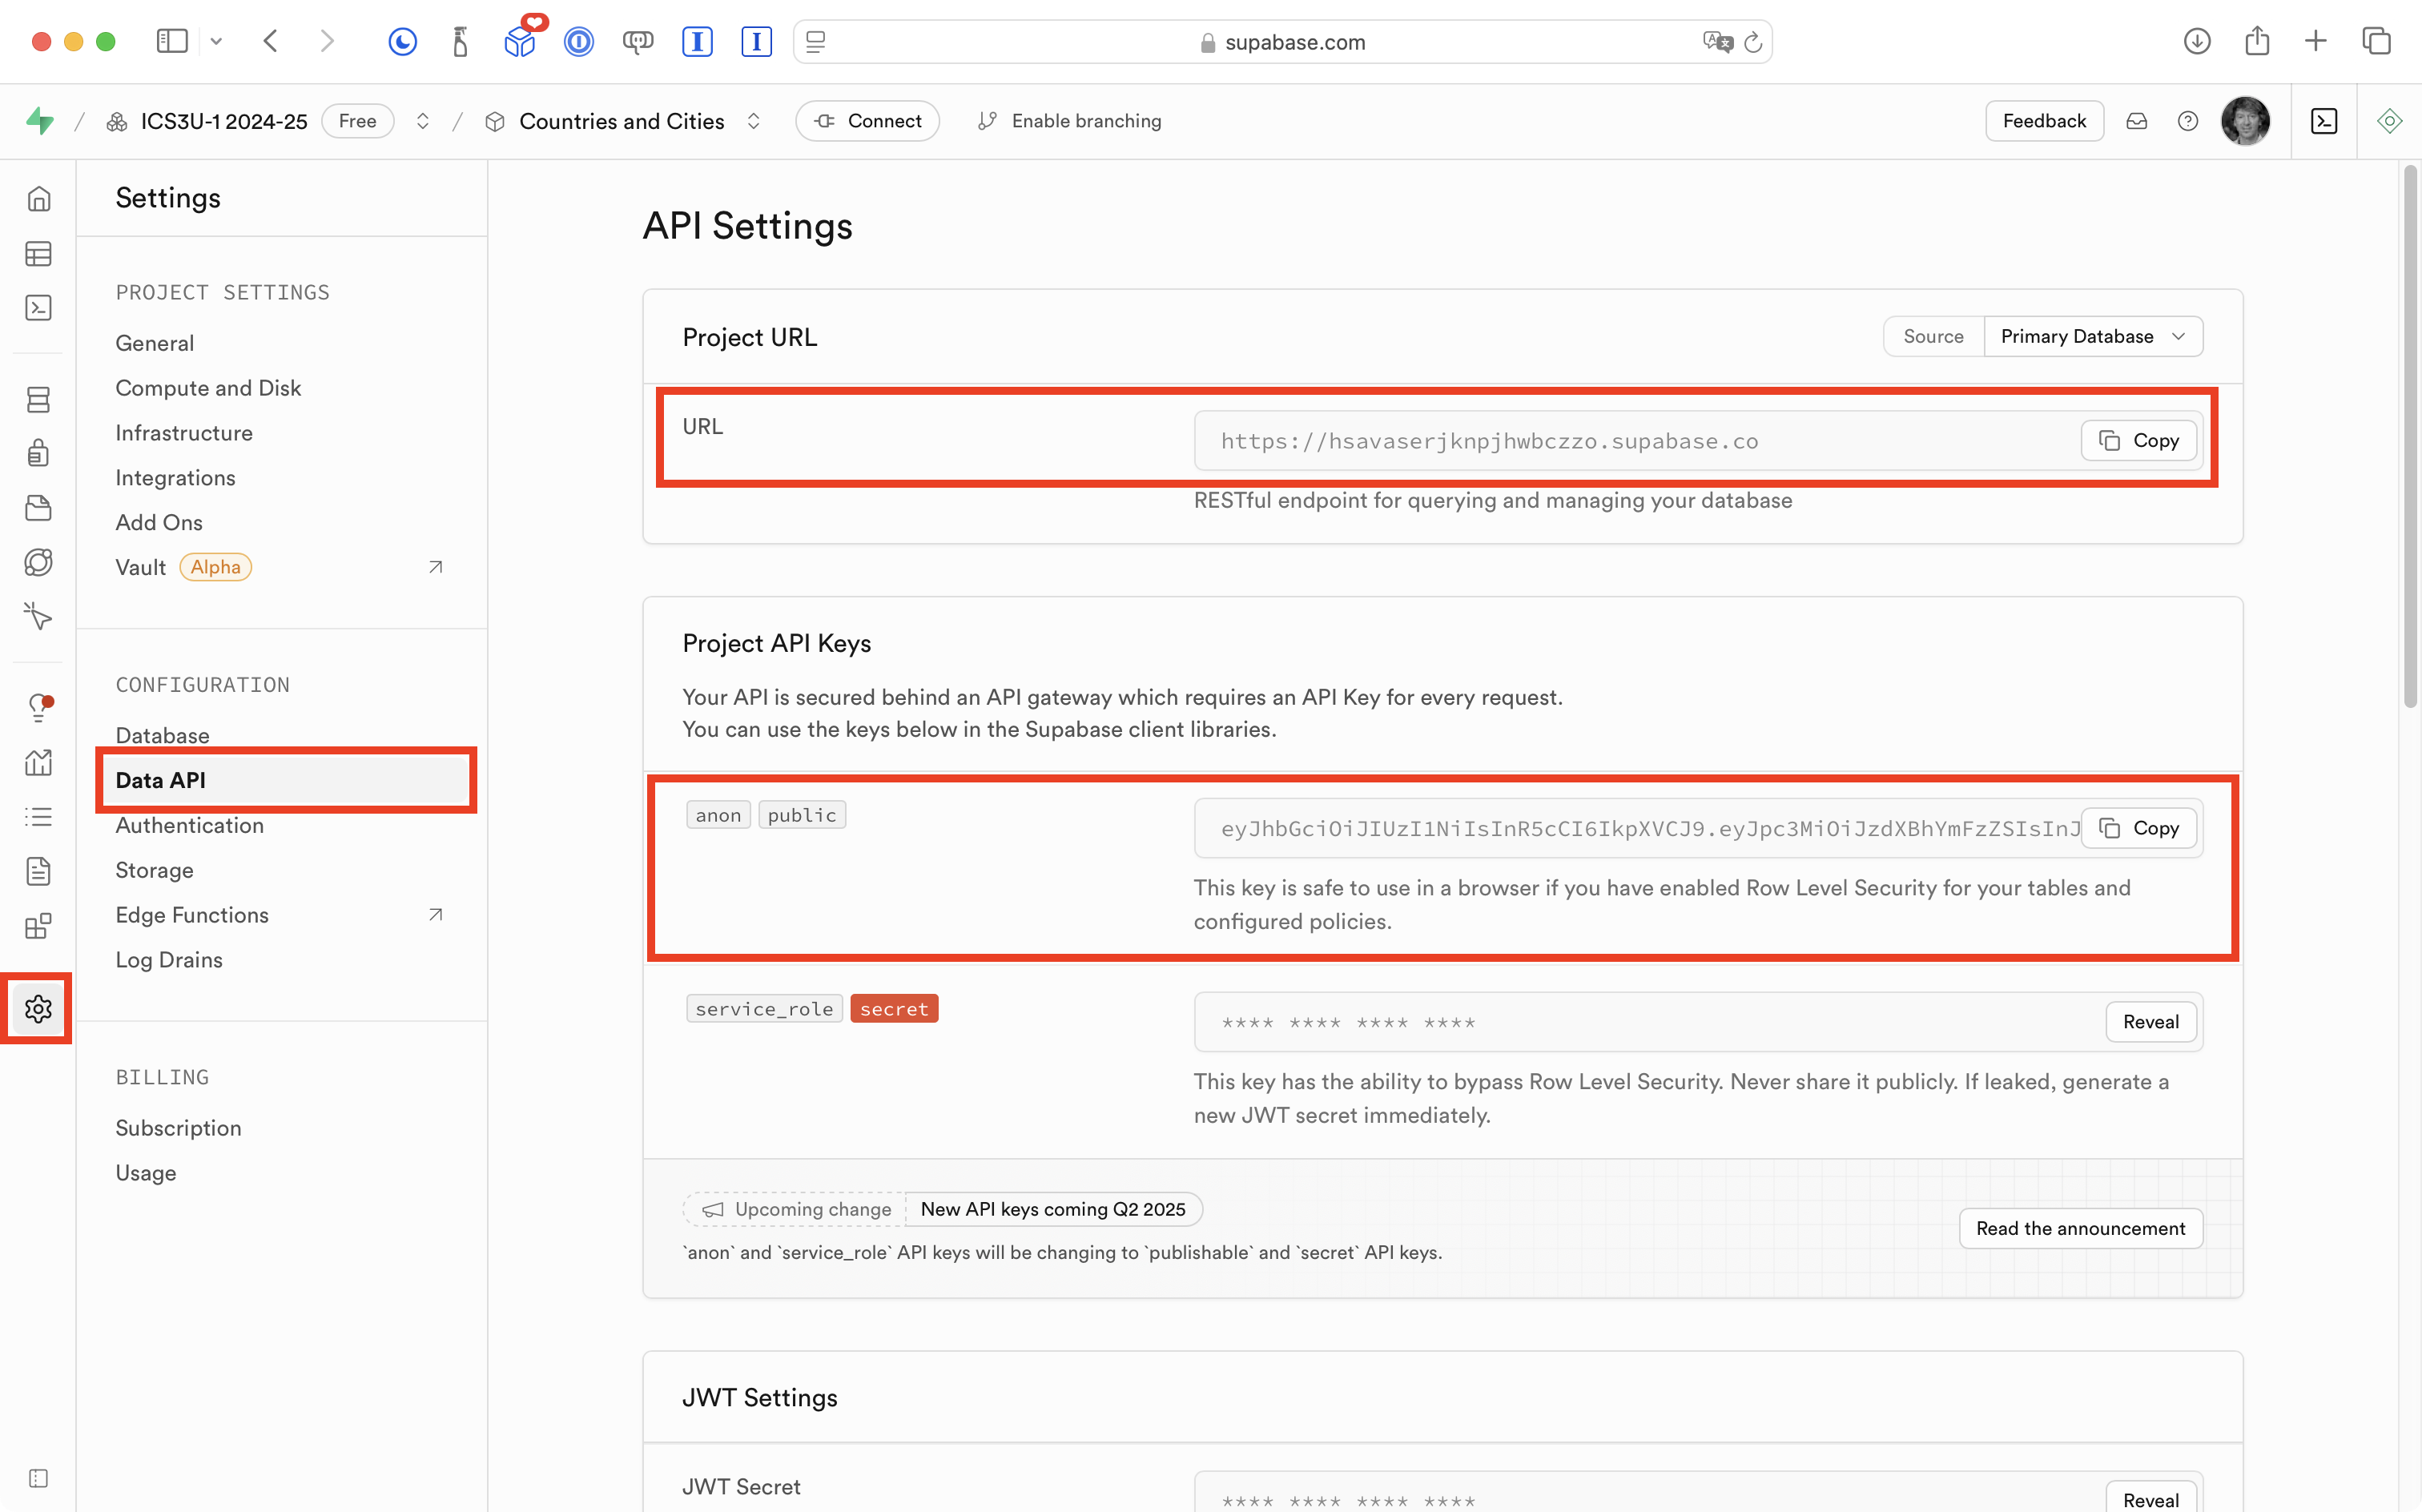The height and width of the screenshot is (1512, 2422).
Task: Select Compute and Disk settings item
Action: pyautogui.click(x=208, y=388)
